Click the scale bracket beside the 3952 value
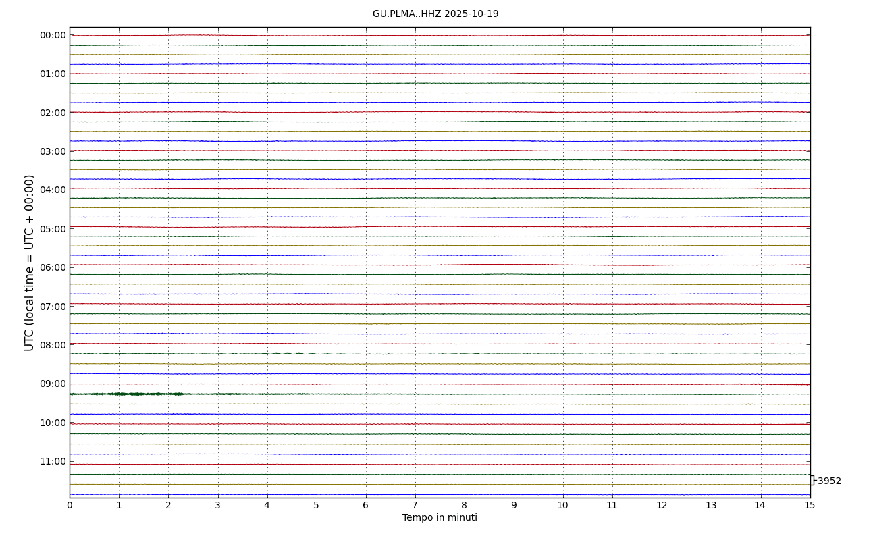This screenshot has width=871, height=553. point(812,480)
